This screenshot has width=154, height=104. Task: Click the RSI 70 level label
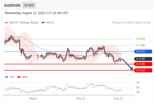(138, 83)
